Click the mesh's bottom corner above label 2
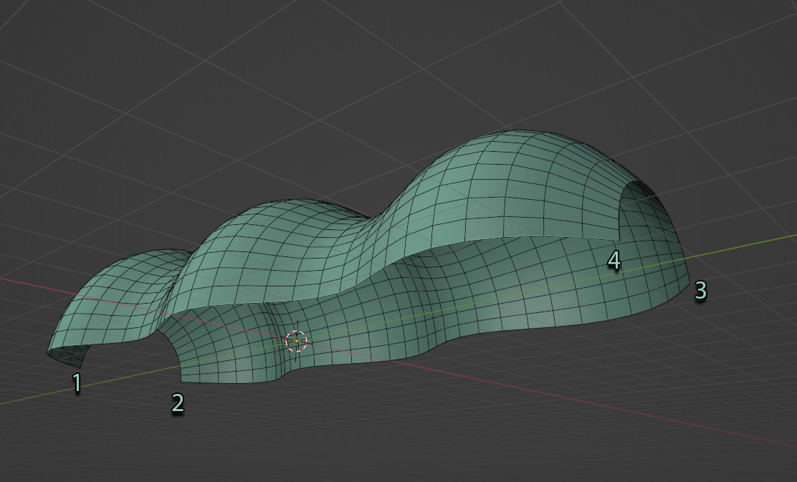The width and height of the screenshot is (797, 482). 183,380
